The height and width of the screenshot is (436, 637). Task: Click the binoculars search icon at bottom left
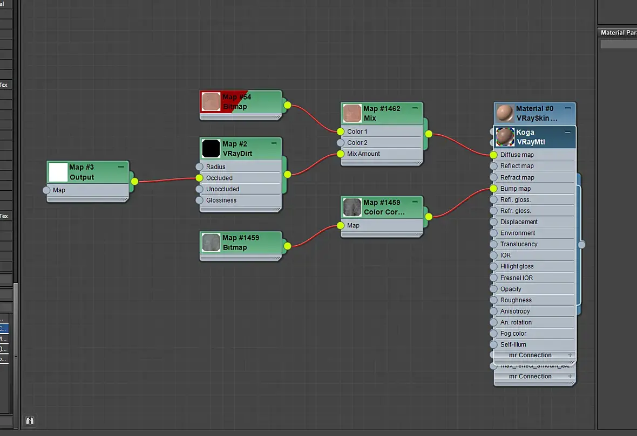tap(30, 420)
